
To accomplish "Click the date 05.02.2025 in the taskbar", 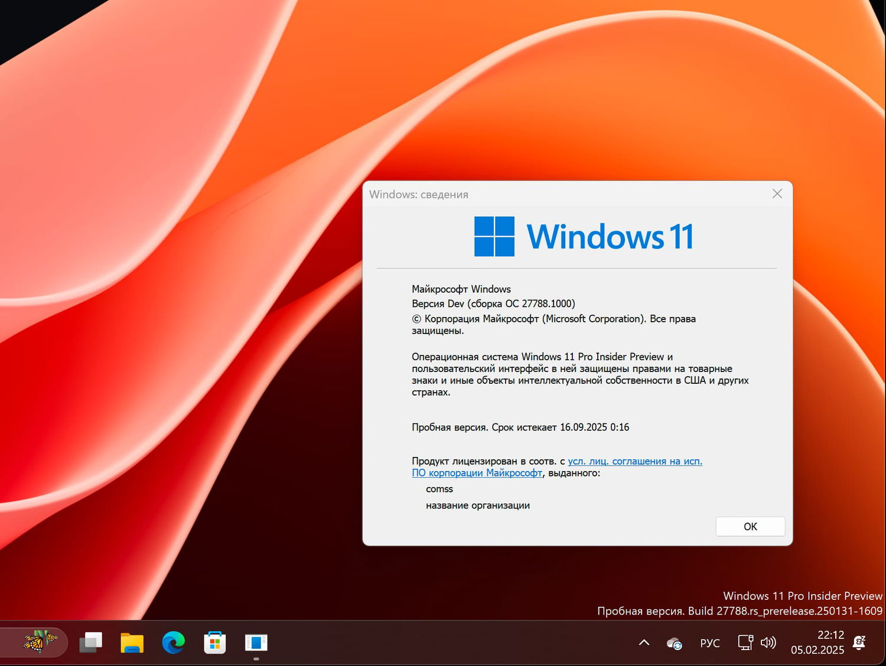I will point(817,649).
